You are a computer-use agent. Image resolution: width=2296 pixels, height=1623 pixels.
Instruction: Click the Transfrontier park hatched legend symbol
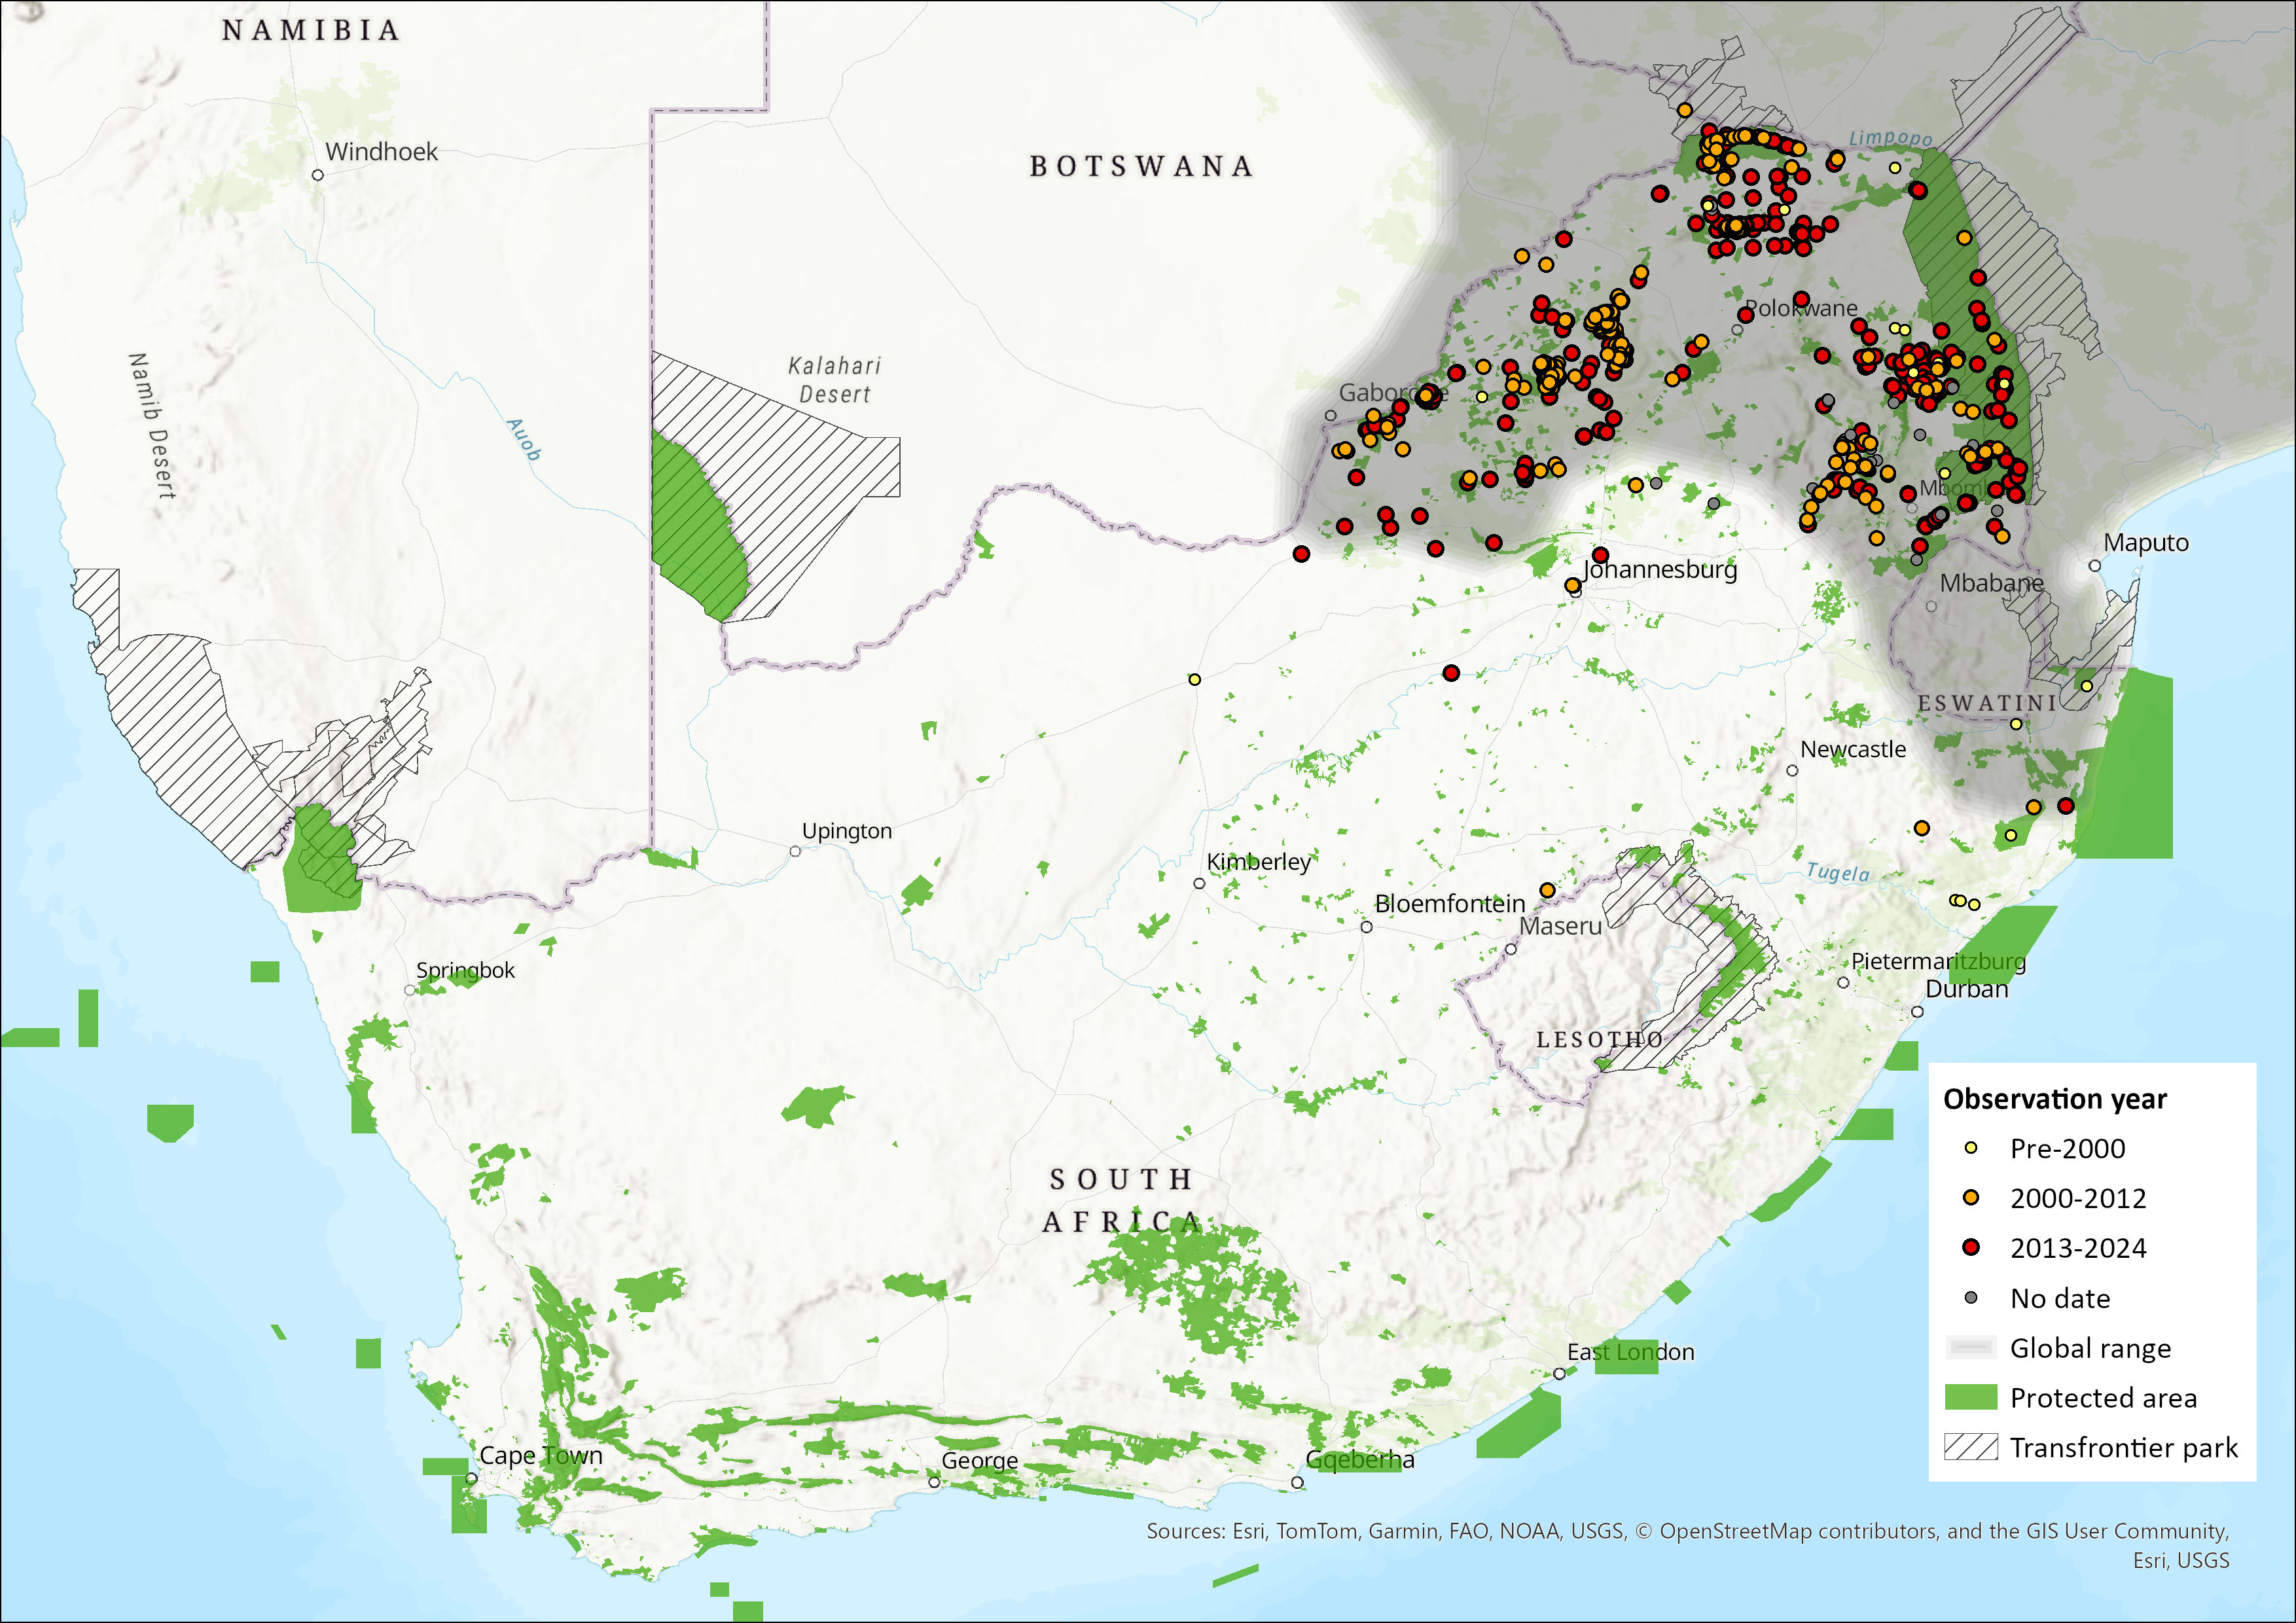click(1970, 1447)
